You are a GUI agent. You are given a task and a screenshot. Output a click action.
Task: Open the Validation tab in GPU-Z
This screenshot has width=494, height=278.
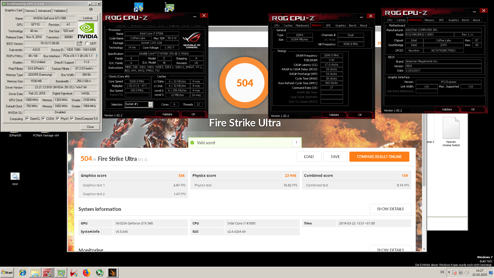[60, 11]
